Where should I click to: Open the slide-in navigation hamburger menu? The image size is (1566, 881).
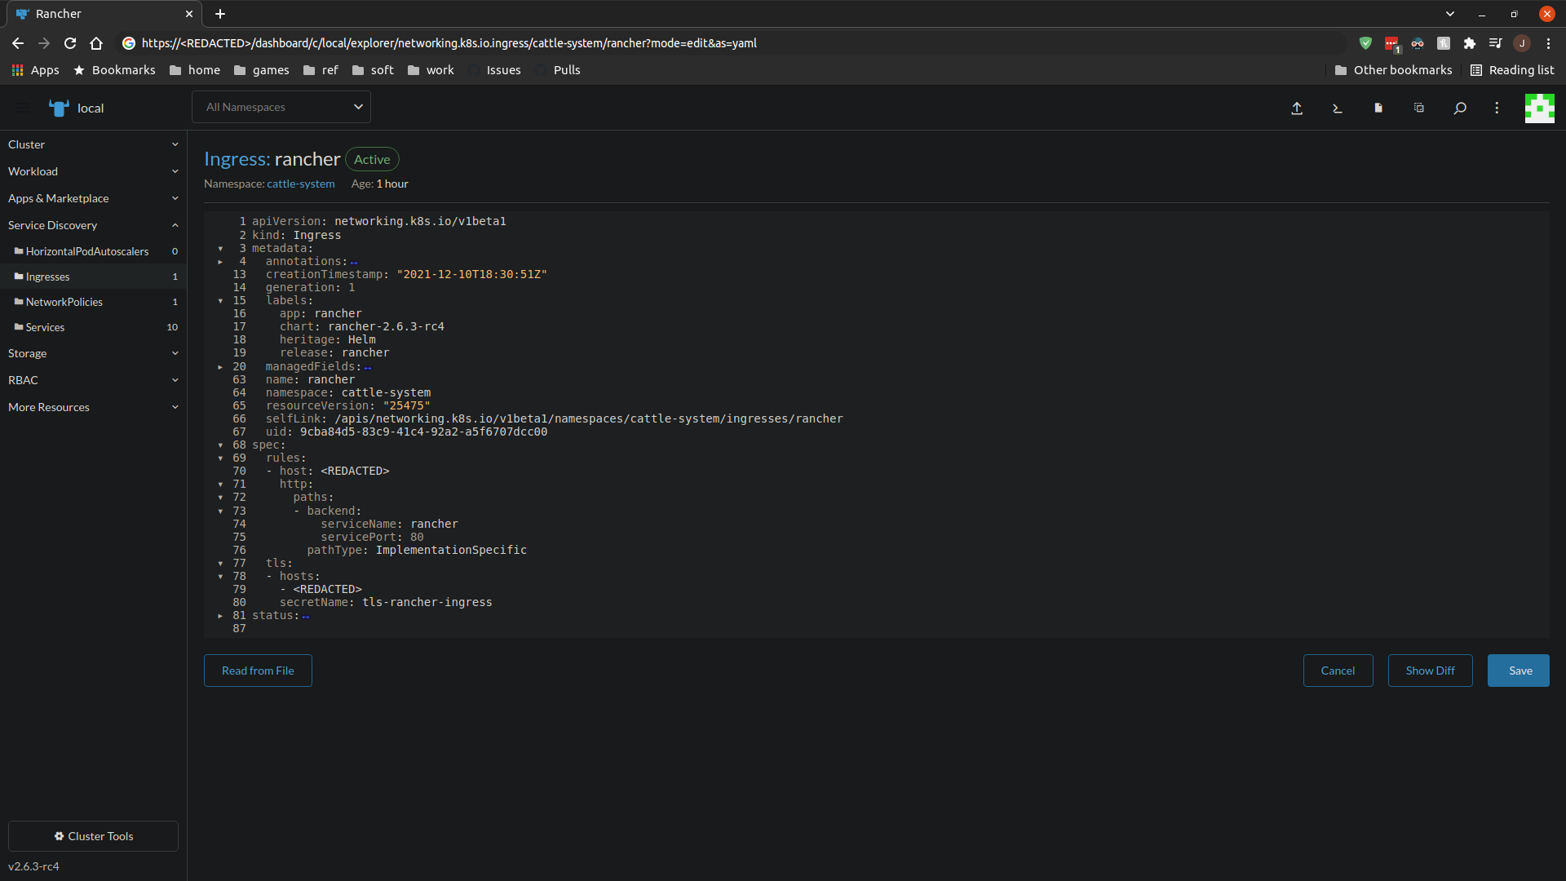22,108
